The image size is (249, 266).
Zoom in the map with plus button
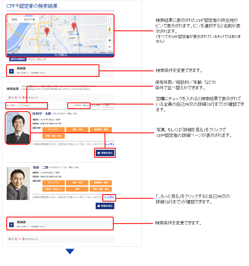coord(110,40)
